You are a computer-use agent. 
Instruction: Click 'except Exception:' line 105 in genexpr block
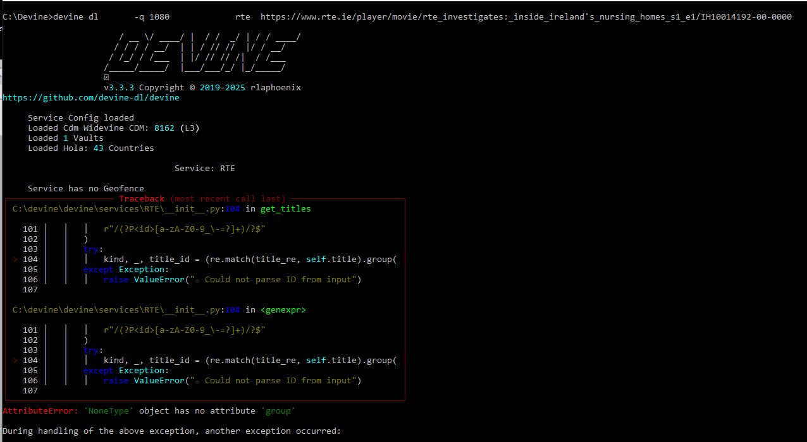(126, 370)
